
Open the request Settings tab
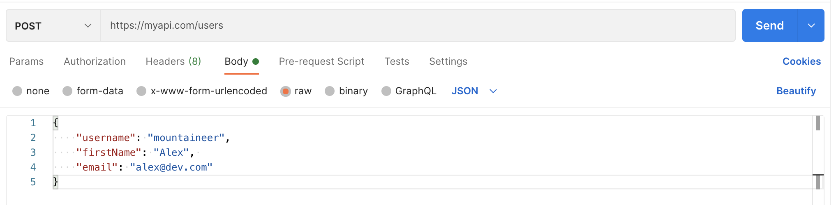(x=448, y=61)
